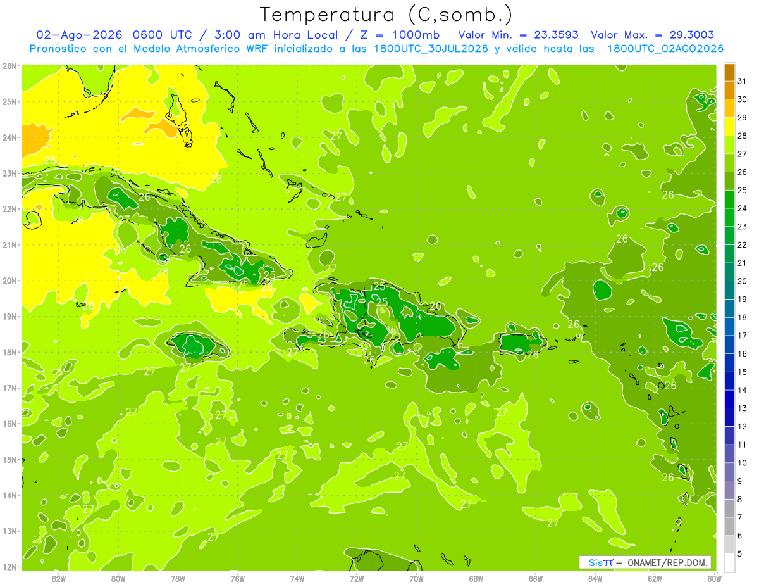759x587 pixels.
Task: Pick the legend swatch between 22 and 23
Action: [x=729, y=236]
